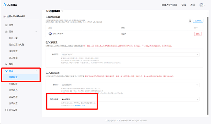Click the 在QQ频道配置 heading
This screenshot has height=124, width=211.
point(53,73)
